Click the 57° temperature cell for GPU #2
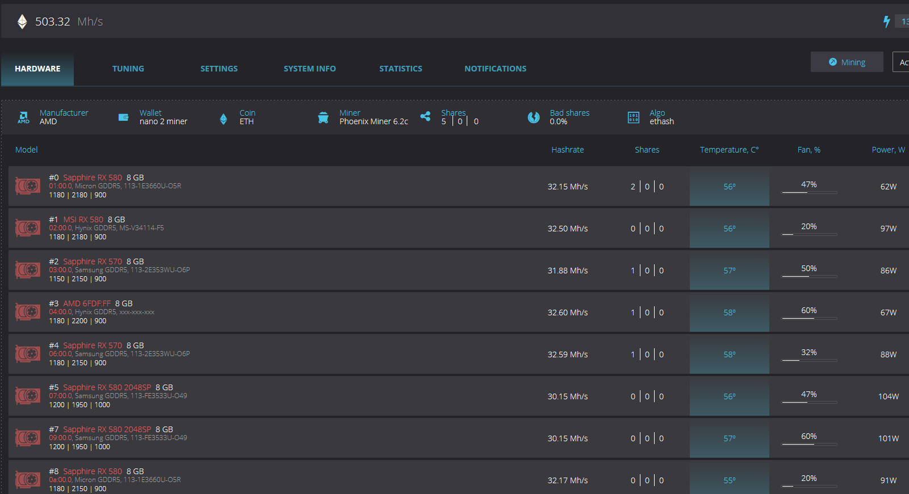Viewport: 909px width, 494px height. [x=730, y=271]
